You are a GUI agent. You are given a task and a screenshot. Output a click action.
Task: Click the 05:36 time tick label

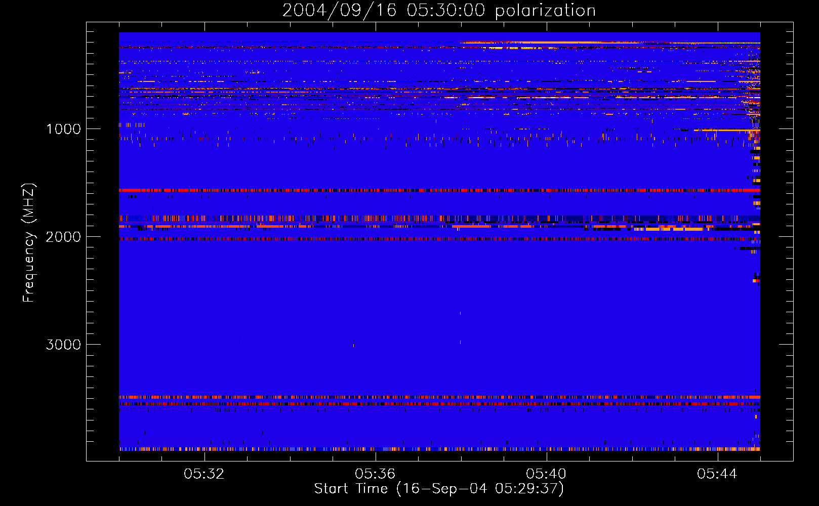point(375,474)
